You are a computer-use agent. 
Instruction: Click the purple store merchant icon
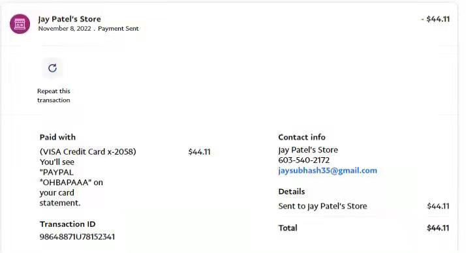(20, 24)
